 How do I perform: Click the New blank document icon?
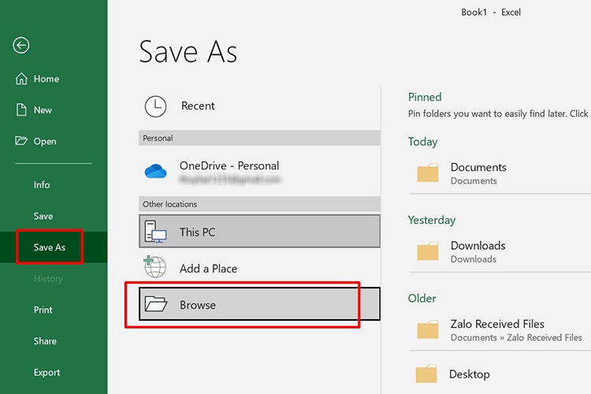pos(21,110)
